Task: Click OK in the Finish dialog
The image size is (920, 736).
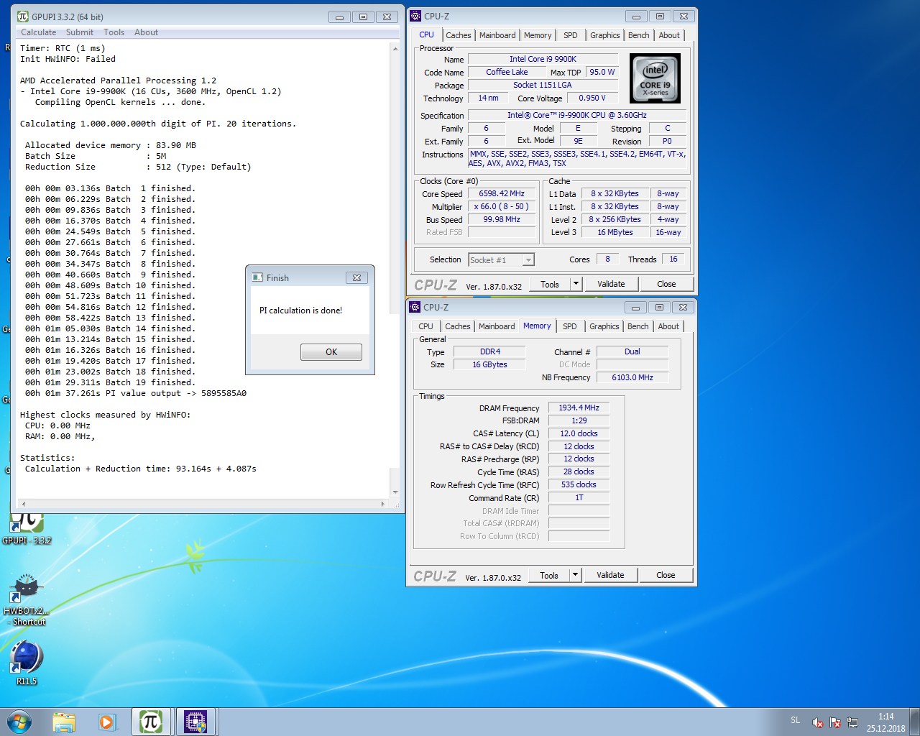Action: [331, 351]
